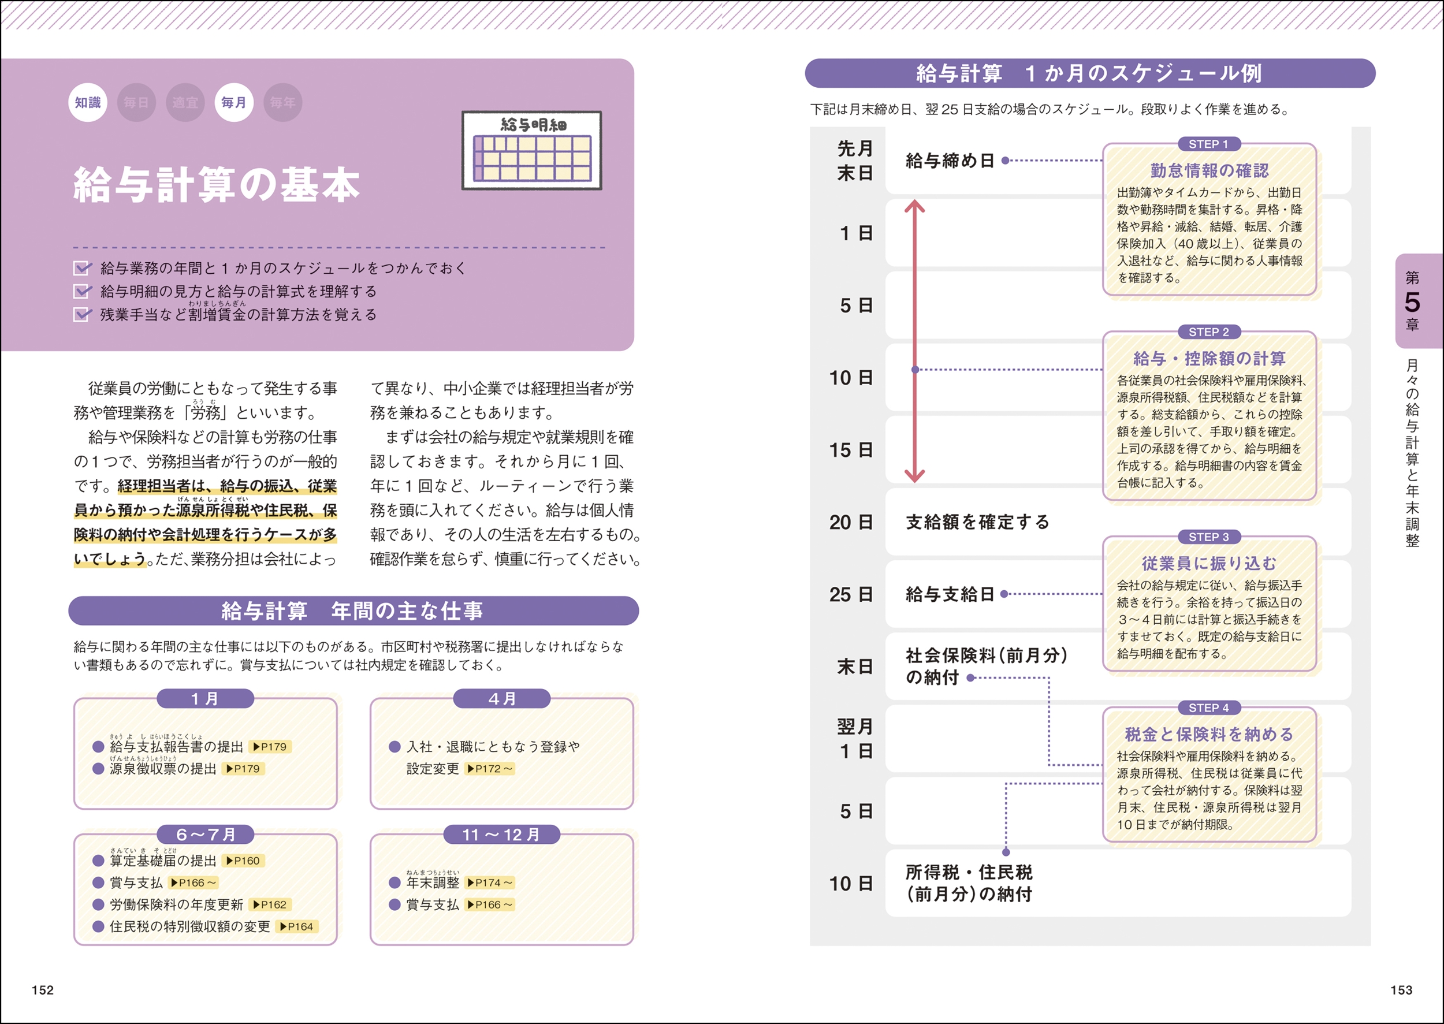Click the 翌月1日 date label
Screen dimensions: 1444x1024
tap(855, 738)
